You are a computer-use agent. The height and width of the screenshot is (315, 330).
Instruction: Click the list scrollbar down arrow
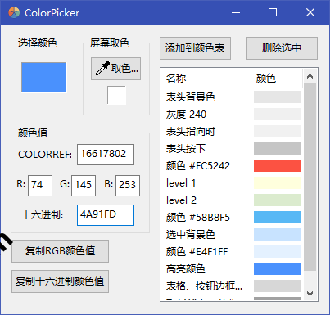[x=310, y=294]
